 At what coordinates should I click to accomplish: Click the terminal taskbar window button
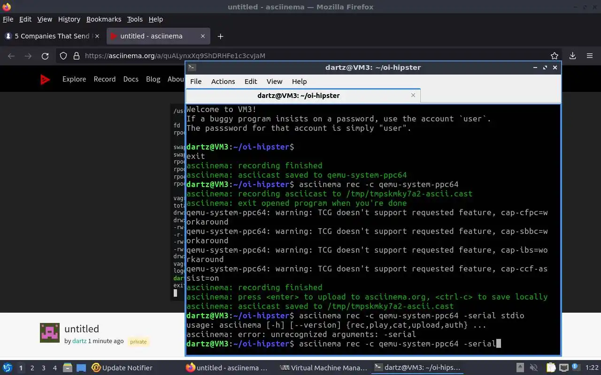tap(417, 368)
